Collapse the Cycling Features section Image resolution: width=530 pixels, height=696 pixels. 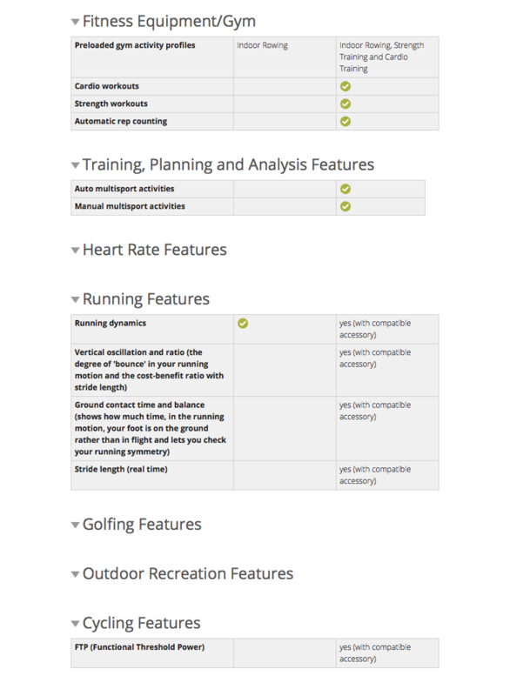pyautogui.click(x=76, y=624)
